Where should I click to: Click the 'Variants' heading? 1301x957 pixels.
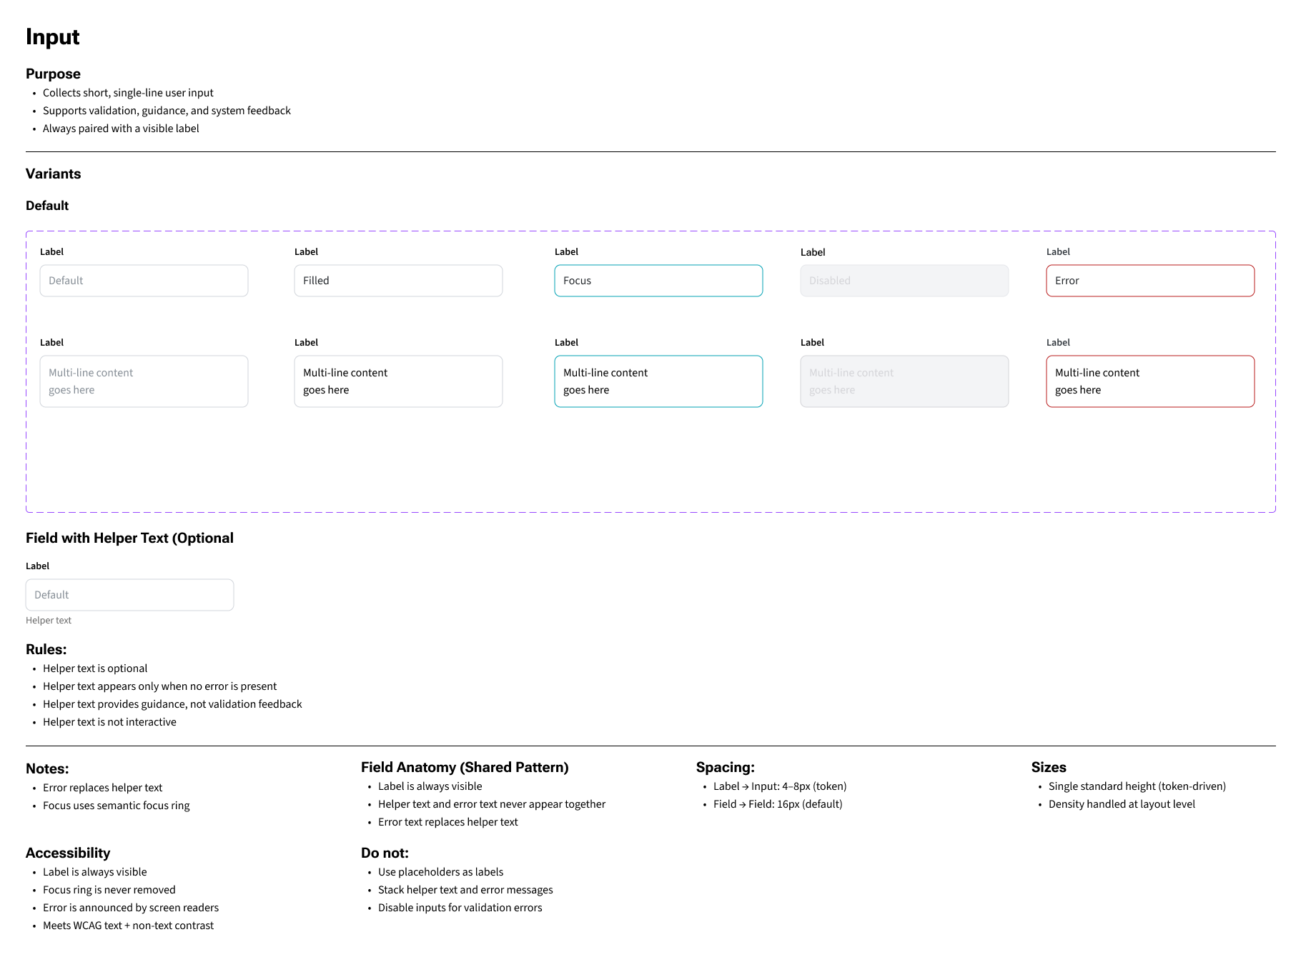[53, 174]
